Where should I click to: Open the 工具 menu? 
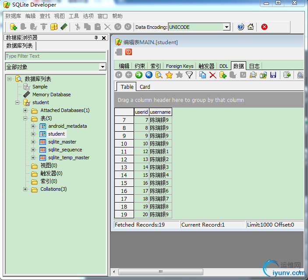[74, 16]
